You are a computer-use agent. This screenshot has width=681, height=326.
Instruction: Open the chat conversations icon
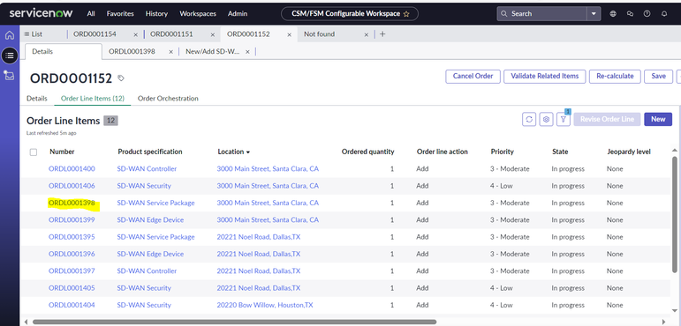click(x=630, y=14)
